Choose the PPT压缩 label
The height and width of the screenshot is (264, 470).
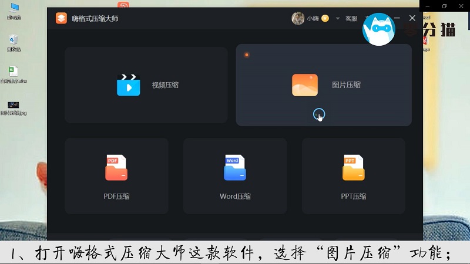point(353,196)
